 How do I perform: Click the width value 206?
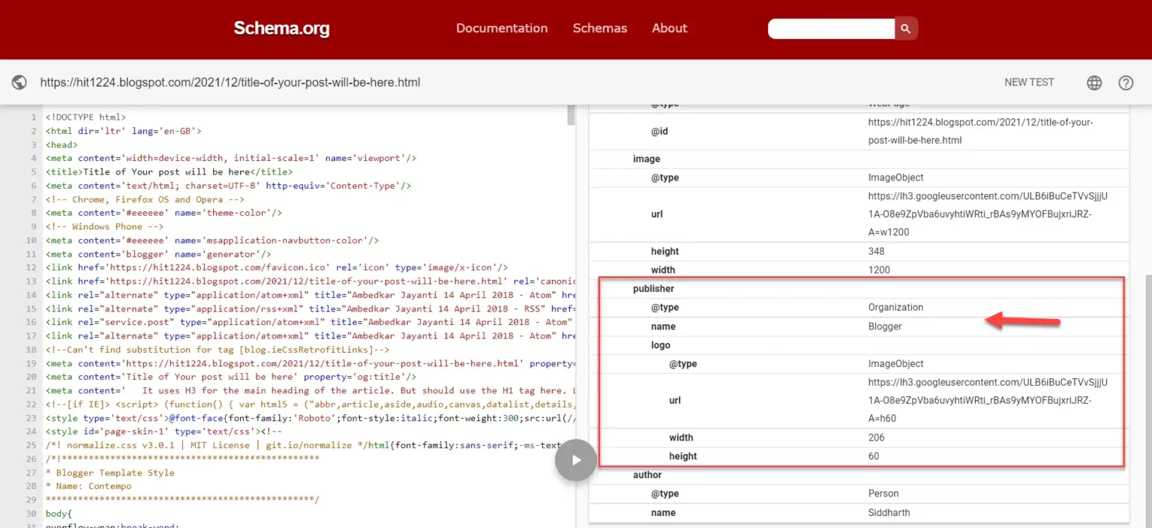(x=876, y=437)
